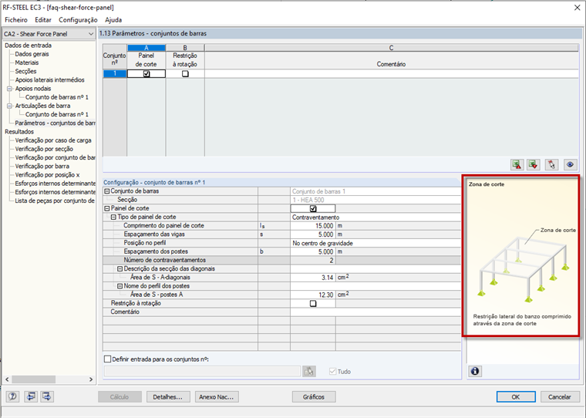This screenshot has height=418, width=586.
Task: Click the sets number input field
Action: pos(202,371)
